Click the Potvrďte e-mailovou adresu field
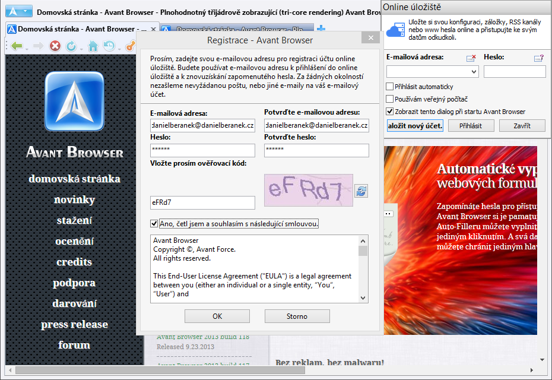Image resolution: width=552 pixels, height=380 pixels. (x=316, y=125)
